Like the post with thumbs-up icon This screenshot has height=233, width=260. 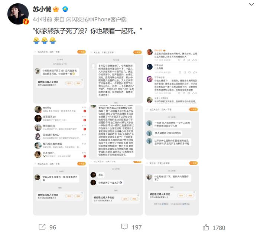point(206,227)
